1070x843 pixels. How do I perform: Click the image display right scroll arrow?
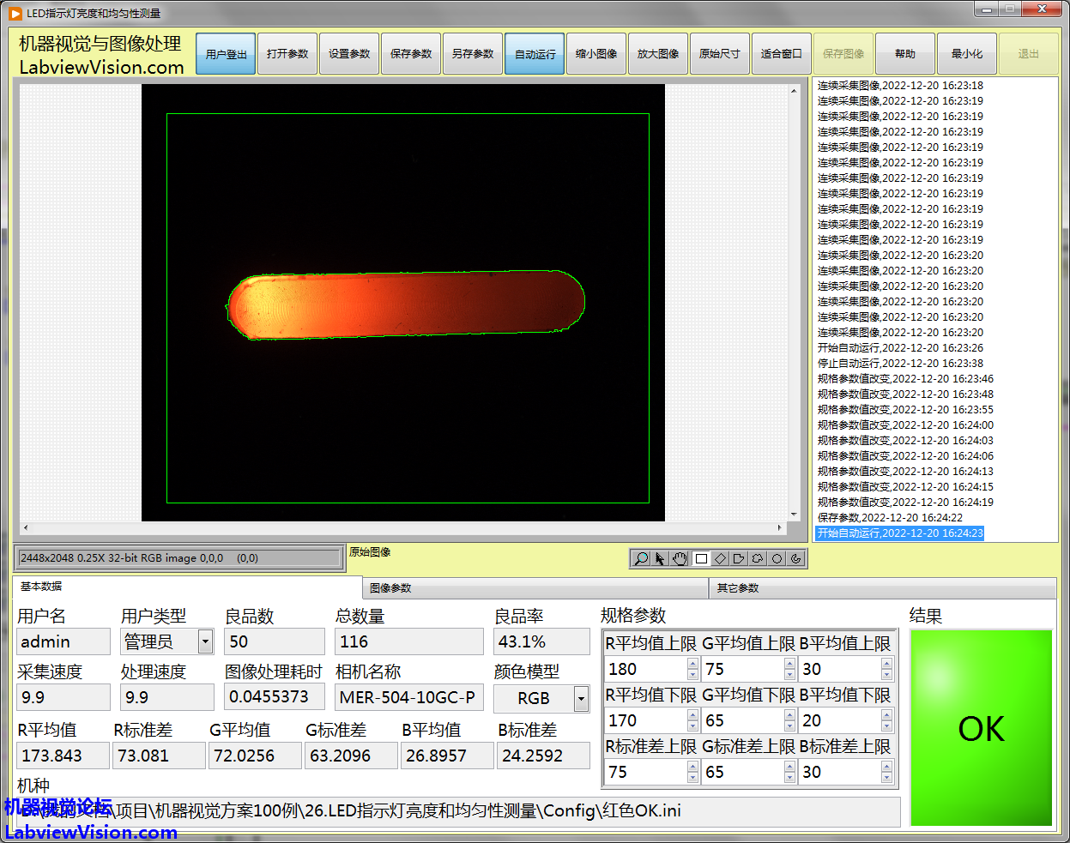[780, 527]
